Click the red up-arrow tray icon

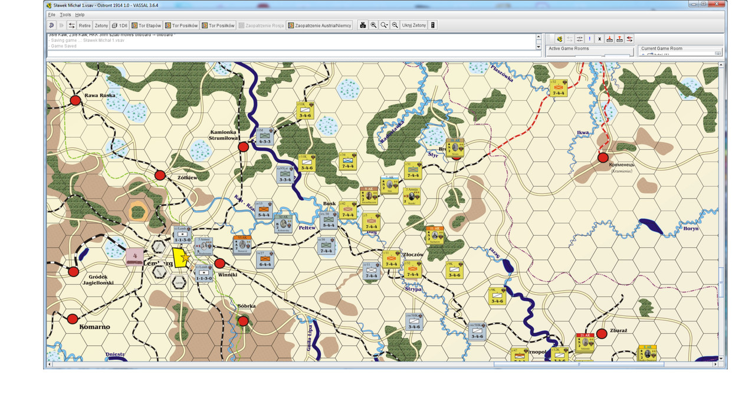[619, 39]
